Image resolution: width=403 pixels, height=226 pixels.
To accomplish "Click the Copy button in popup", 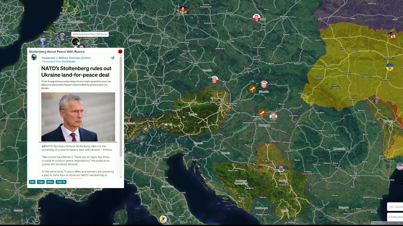I will 41,182.
